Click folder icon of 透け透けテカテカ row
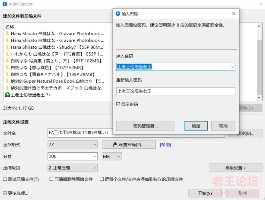The width and height of the screenshot is (265, 200). [7, 88]
